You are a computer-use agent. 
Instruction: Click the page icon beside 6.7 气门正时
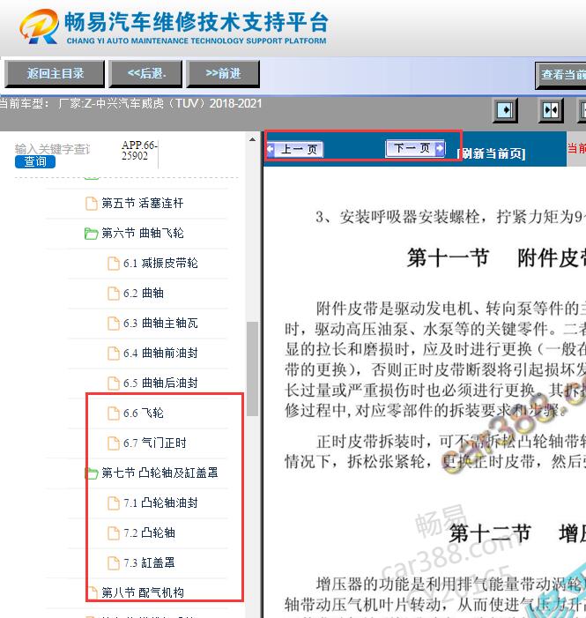coord(114,443)
